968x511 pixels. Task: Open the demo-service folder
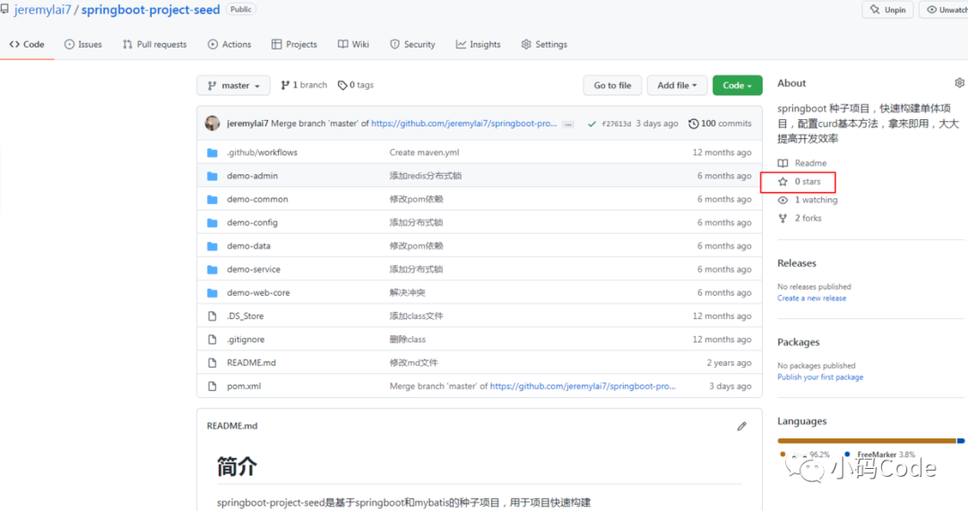click(253, 270)
